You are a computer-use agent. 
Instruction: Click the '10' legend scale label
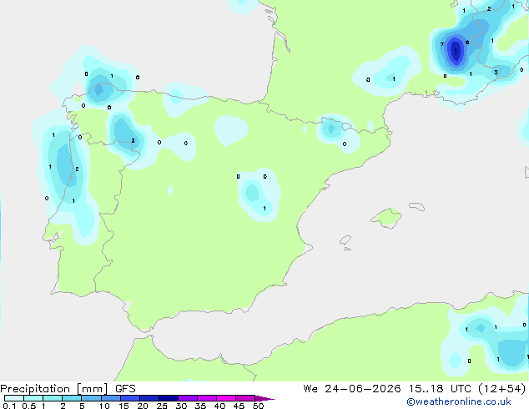coord(104,406)
